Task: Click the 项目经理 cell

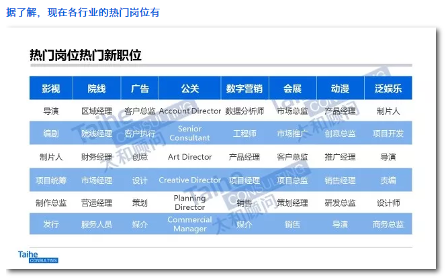Action: 244,180
